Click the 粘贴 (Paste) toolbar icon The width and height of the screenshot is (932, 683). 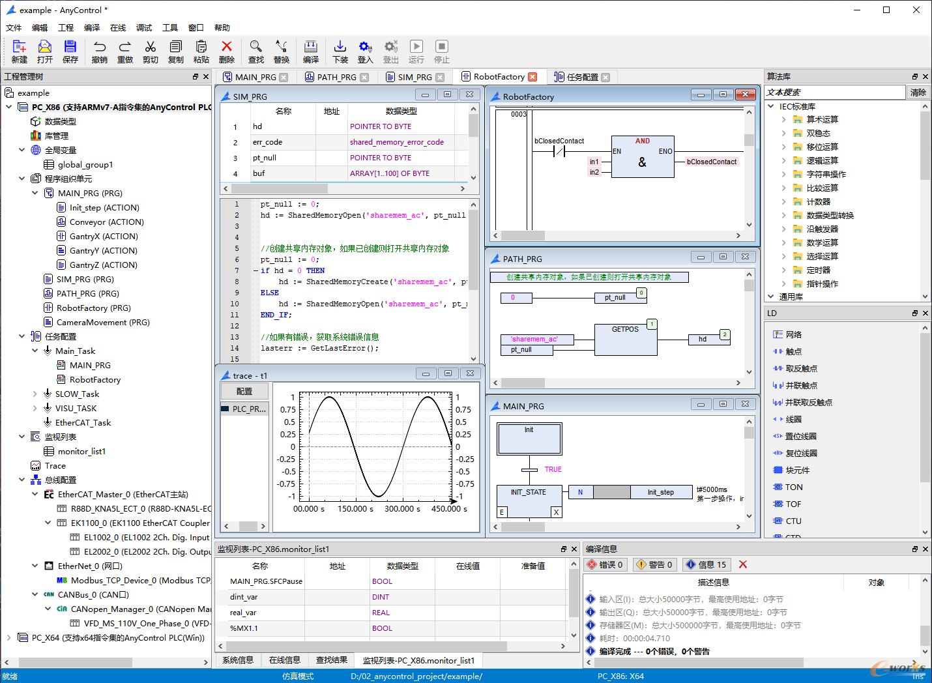201,47
